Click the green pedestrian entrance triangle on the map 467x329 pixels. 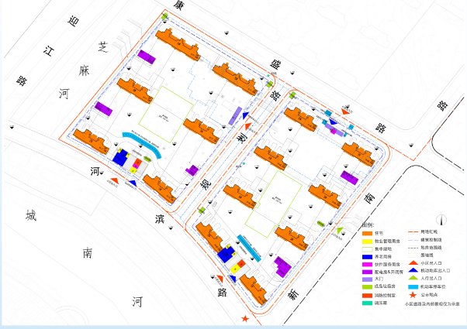point(340,230)
